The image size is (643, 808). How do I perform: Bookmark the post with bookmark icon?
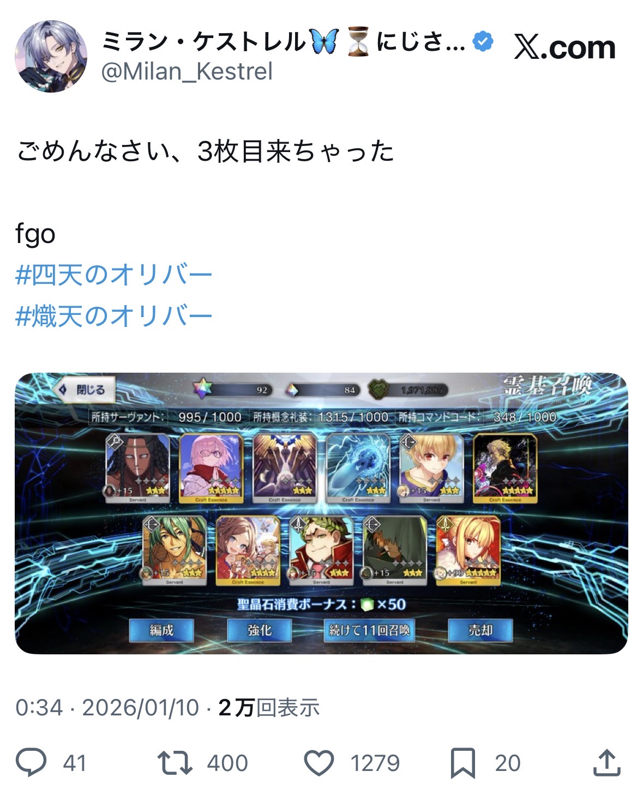pos(462,763)
